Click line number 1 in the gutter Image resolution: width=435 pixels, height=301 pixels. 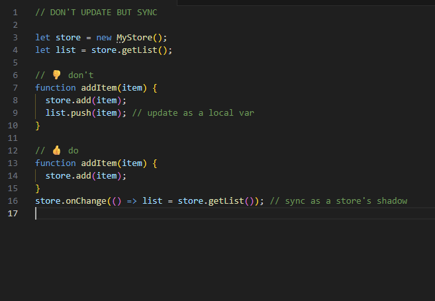point(15,13)
